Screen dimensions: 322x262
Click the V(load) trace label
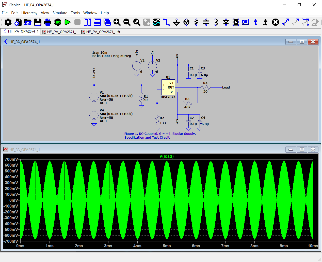pyautogui.click(x=167, y=156)
